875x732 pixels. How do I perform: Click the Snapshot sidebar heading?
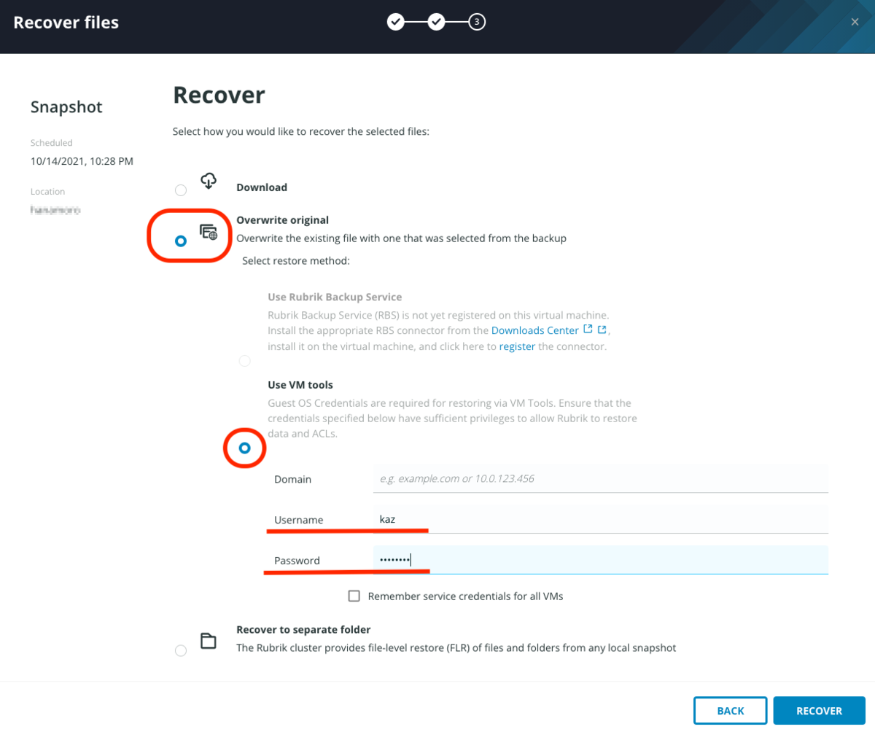point(66,107)
